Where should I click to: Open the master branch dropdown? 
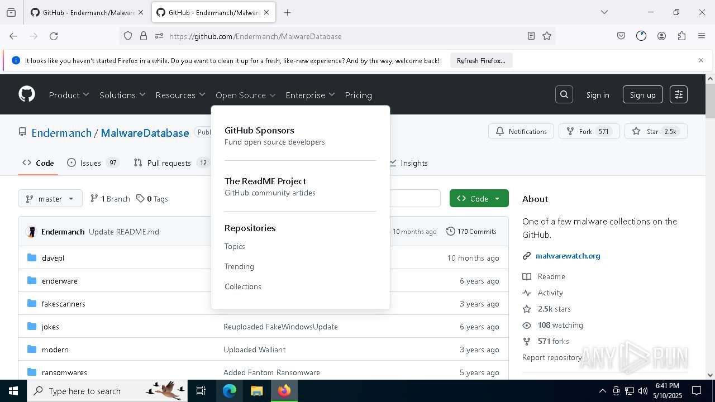pos(50,199)
